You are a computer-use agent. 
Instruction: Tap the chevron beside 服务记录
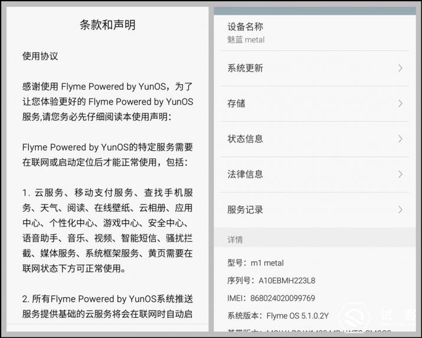coord(400,210)
